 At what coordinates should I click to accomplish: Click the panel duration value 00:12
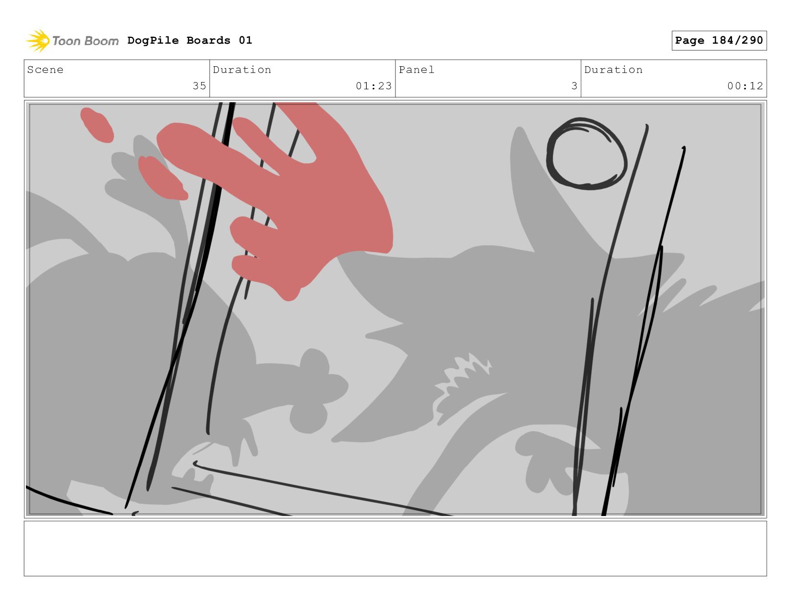point(745,86)
